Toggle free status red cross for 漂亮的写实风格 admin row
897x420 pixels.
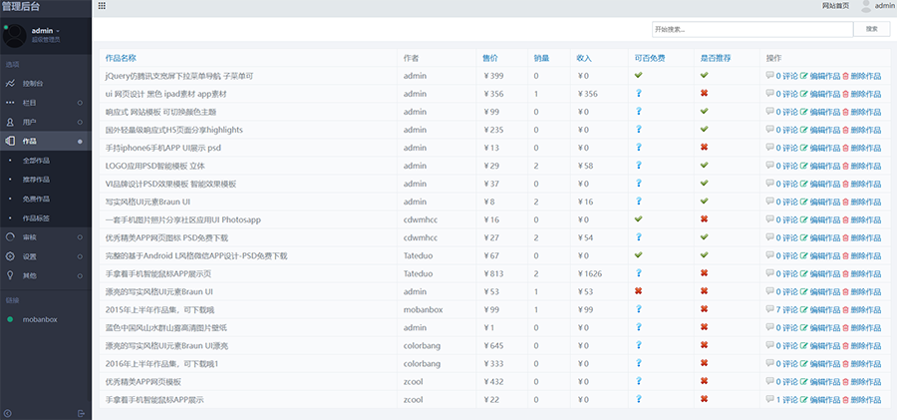coord(638,291)
